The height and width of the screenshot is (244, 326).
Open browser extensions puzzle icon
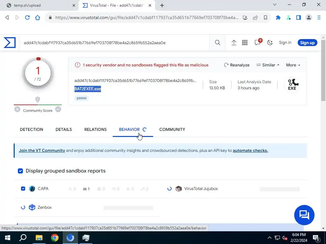click(278, 18)
